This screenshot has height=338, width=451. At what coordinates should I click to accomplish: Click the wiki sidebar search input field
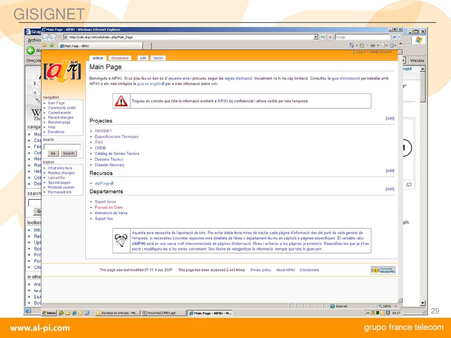tap(62, 147)
